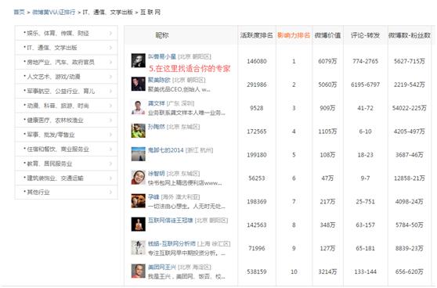The height and width of the screenshot is (288, 437).
Task: Expand chevron on 军事、批发/零售业 row
Action: [x=110, y=135]
